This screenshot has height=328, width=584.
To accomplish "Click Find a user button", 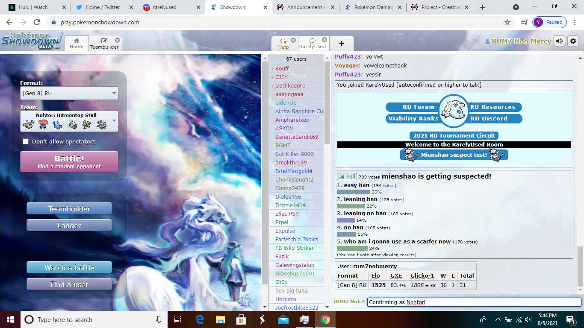I will pos(69,284).
